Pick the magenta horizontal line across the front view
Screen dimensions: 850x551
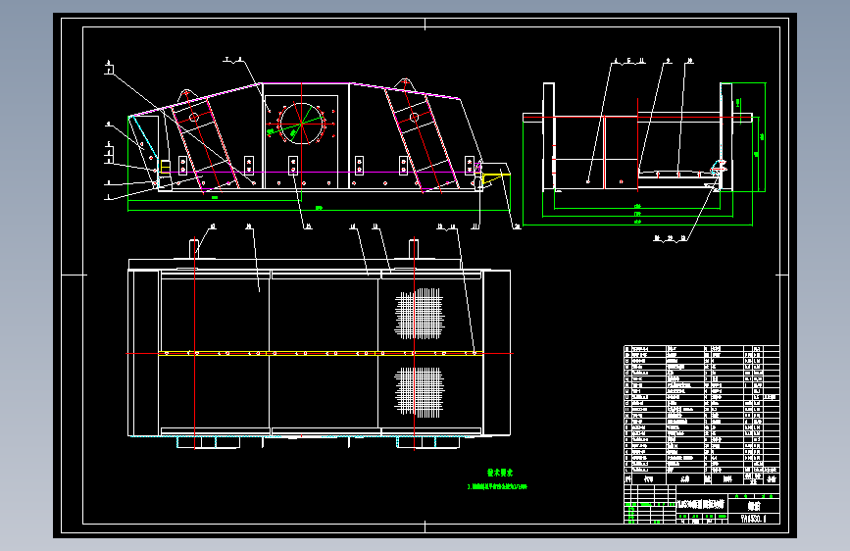coord(320,173)
